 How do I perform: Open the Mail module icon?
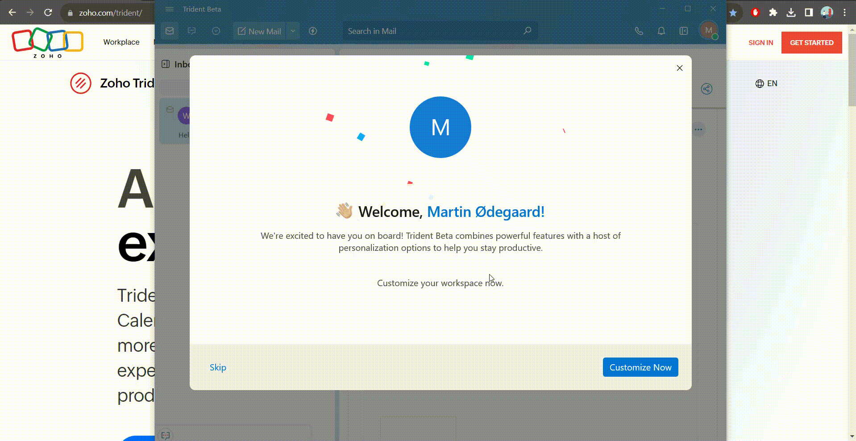[170, 31]
